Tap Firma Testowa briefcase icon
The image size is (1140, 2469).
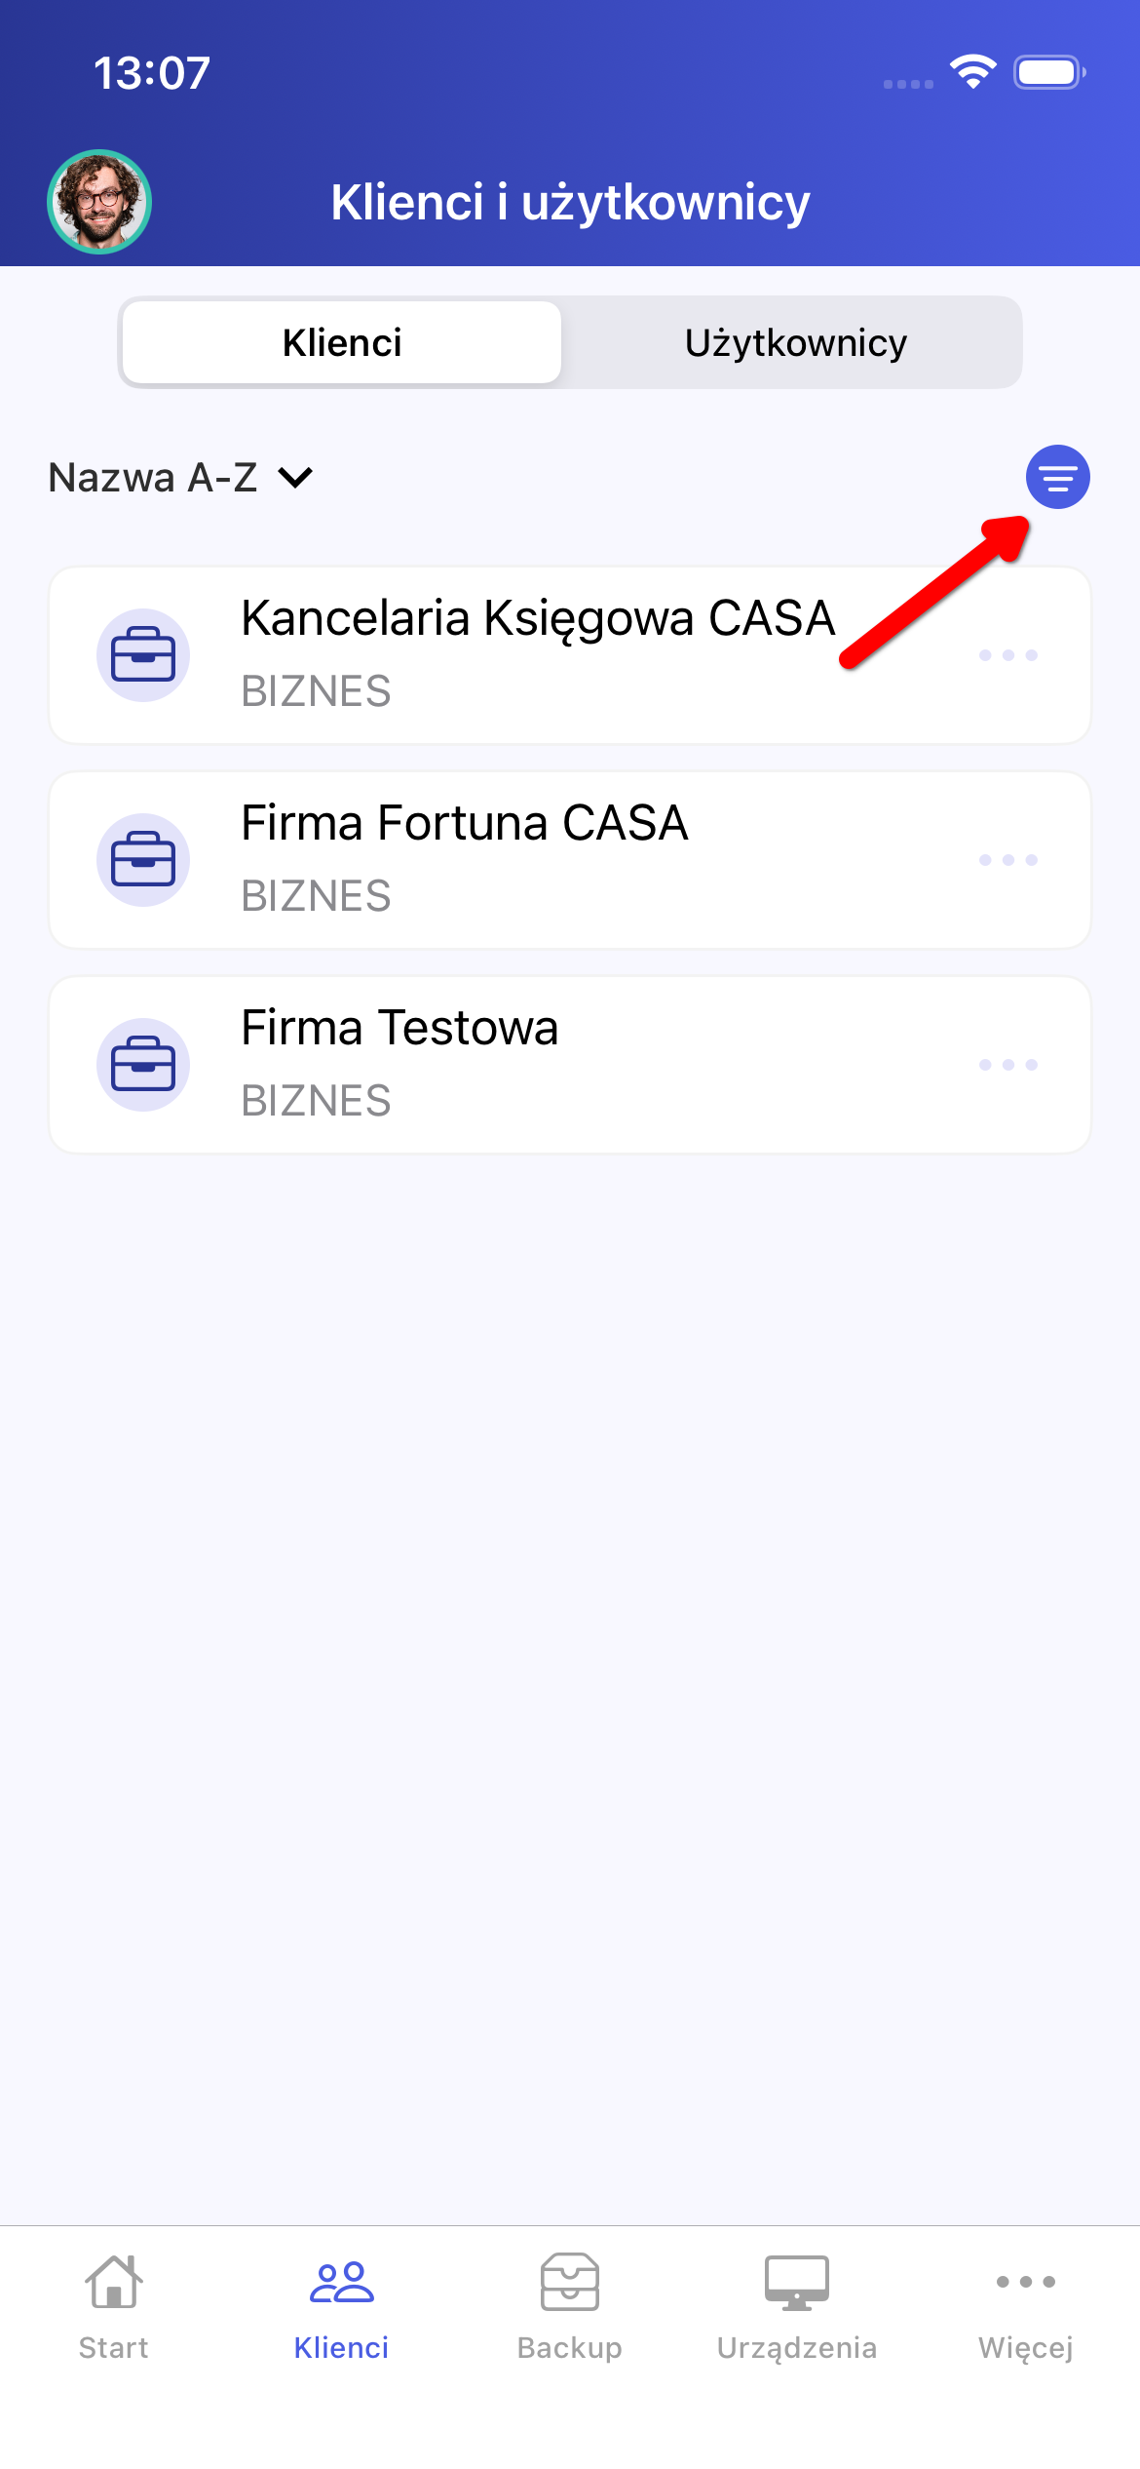143,1065
